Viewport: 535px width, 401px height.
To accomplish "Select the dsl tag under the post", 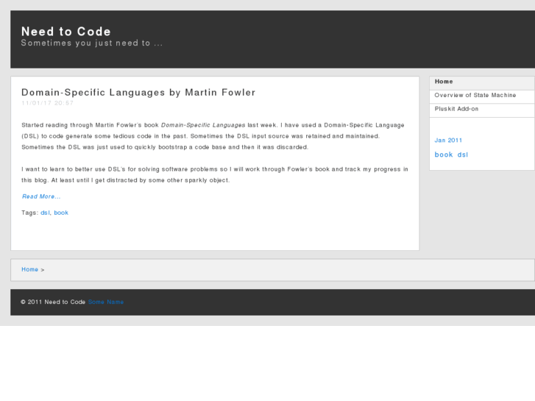I will (x=45, y=213).
